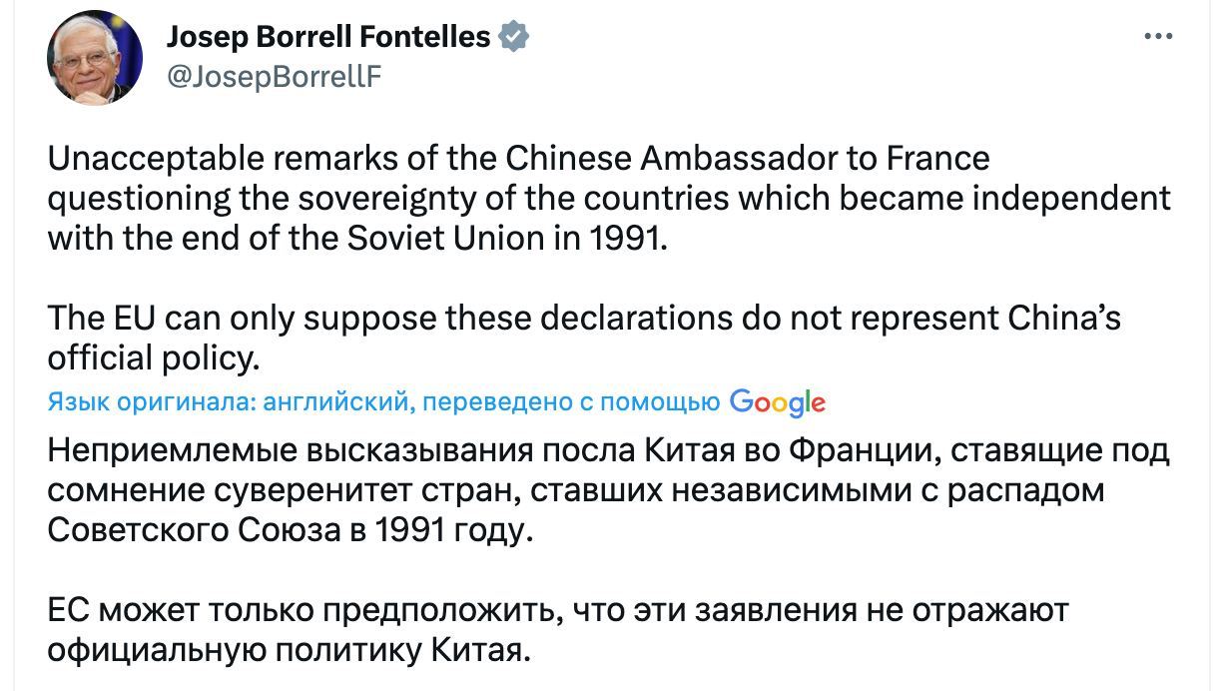Click the Google logo in translation line

pyautogui.click(x=777, y=402)
